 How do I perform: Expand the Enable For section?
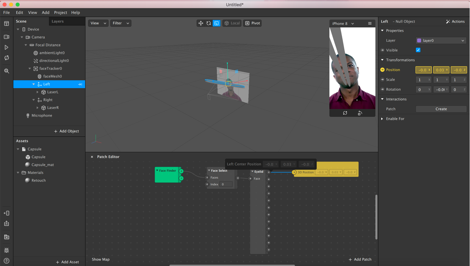tap(382, 119)
